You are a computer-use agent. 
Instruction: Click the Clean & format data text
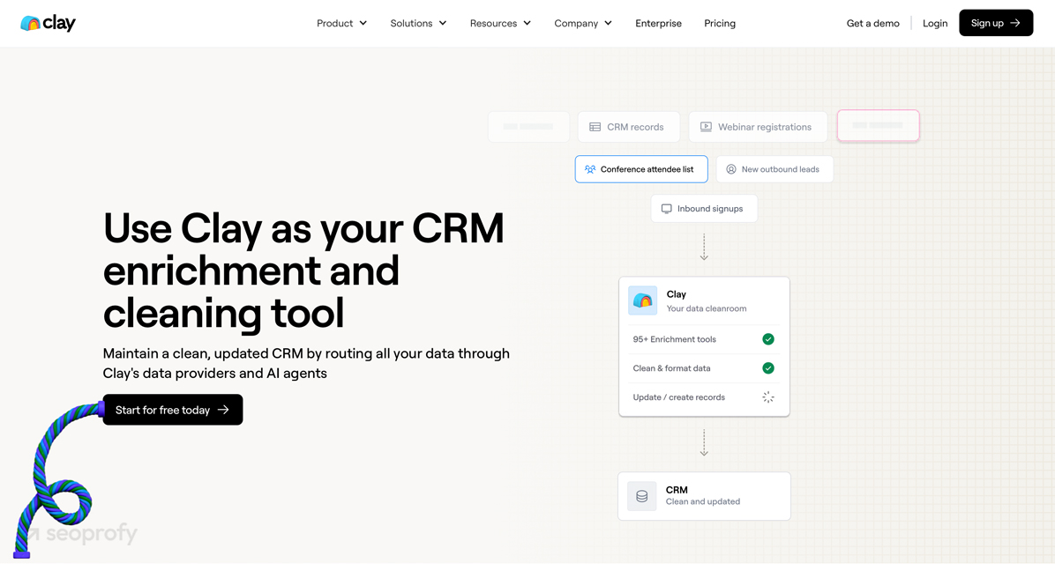click(x=671, y=368)
